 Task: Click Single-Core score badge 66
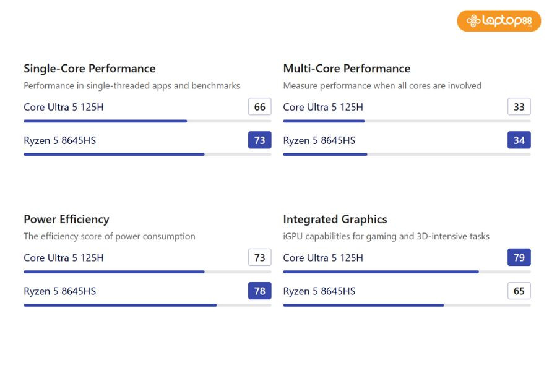coord(260,107)
